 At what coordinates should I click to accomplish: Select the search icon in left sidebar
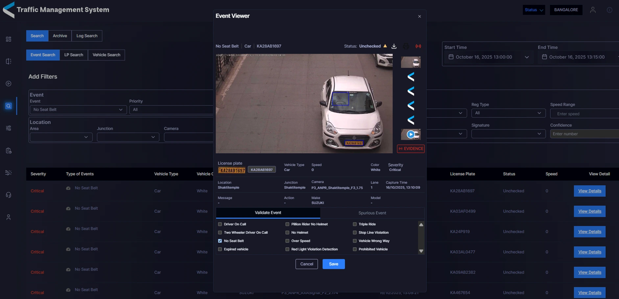(9, 106)
